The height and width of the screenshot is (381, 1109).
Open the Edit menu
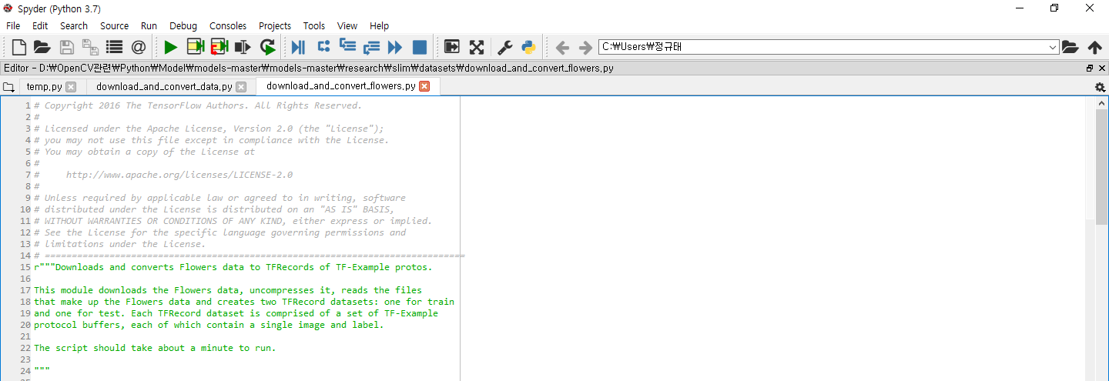click(40, 25)
